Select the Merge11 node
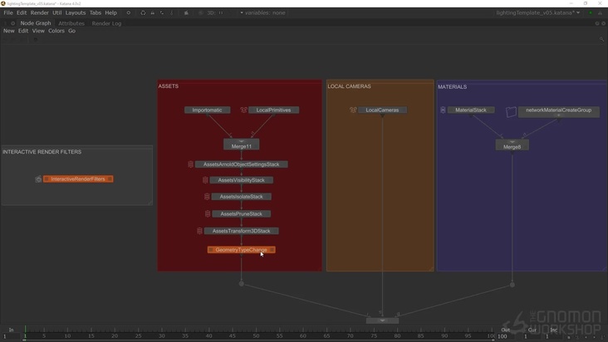 click(x=241, y=146)
